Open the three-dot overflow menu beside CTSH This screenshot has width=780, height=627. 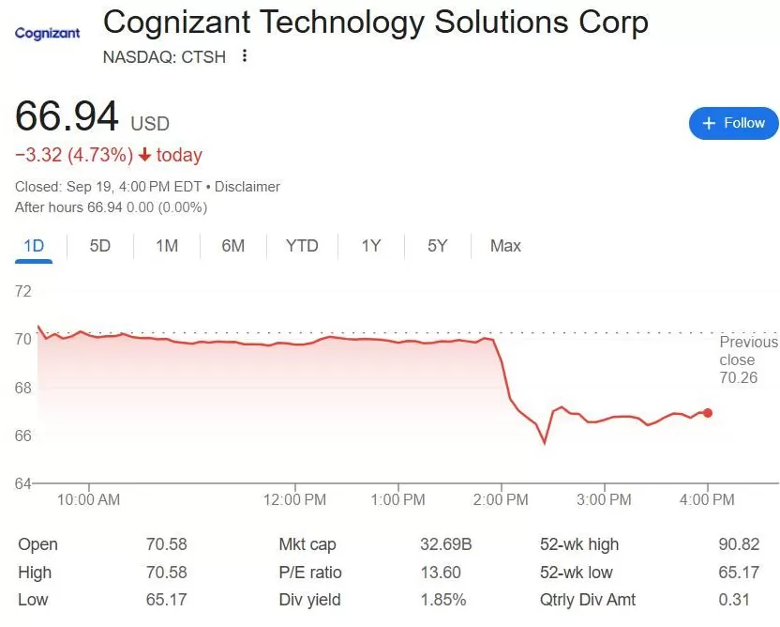243,56
